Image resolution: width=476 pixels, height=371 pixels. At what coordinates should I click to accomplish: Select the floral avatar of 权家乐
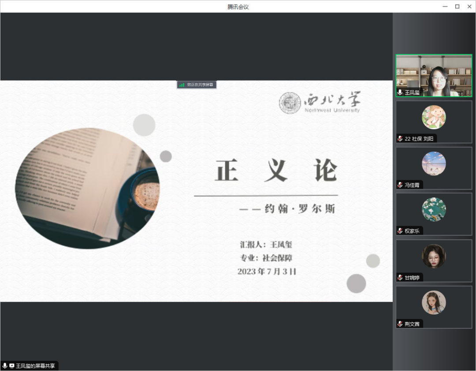click(x=434, y=209)
